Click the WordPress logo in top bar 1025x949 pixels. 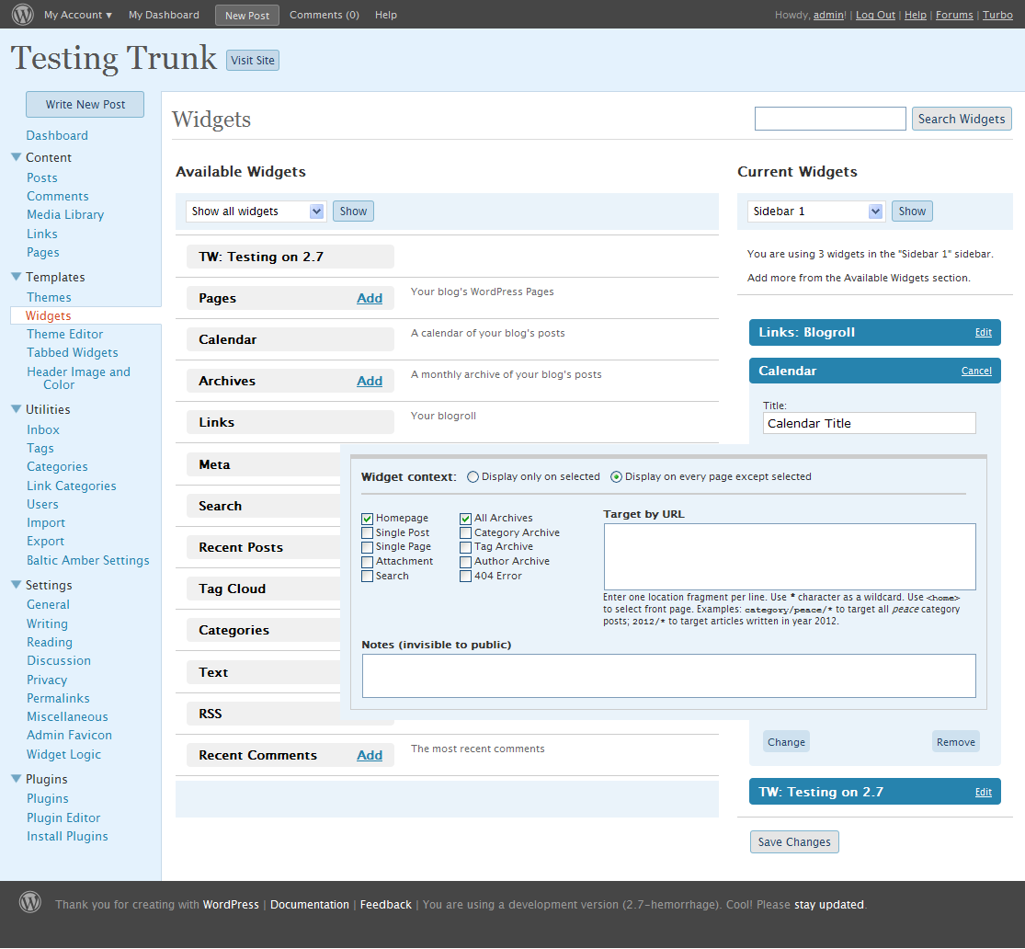click(x=23, y=15)
